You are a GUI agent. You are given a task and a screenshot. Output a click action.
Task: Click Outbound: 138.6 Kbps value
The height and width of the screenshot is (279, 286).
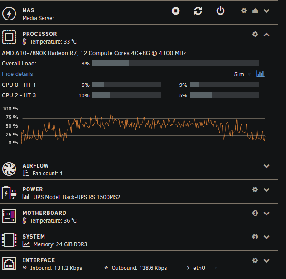coord(139,268)
